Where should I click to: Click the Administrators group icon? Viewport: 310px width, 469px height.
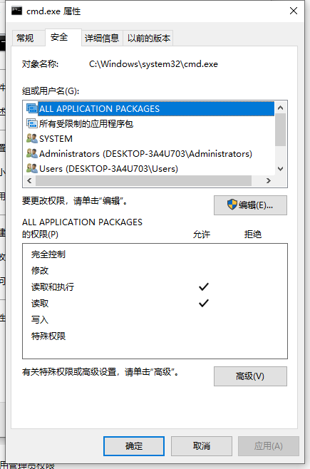click(x=31, y=153)
